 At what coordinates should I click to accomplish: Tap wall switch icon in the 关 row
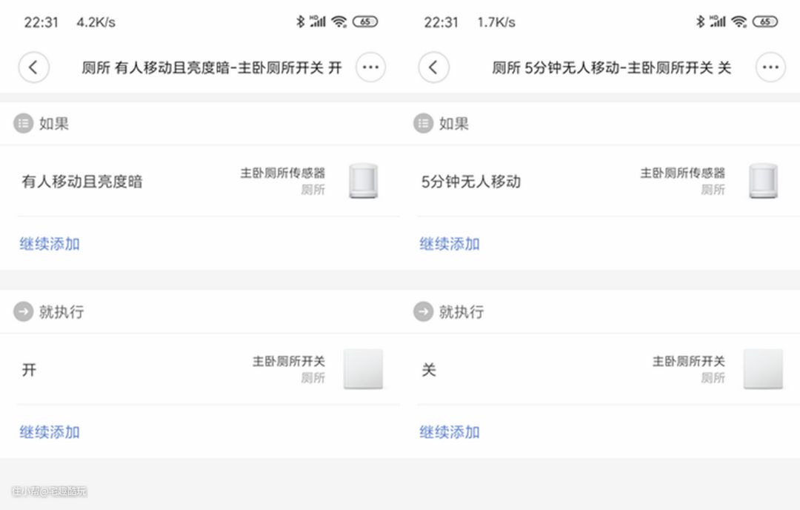(x=763, y=369)
